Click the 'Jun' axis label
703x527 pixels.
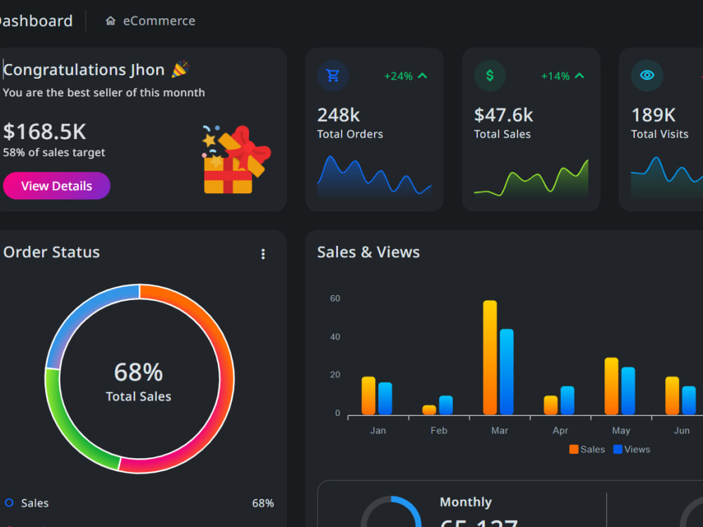pyautogui.click(x=681, y=430)
